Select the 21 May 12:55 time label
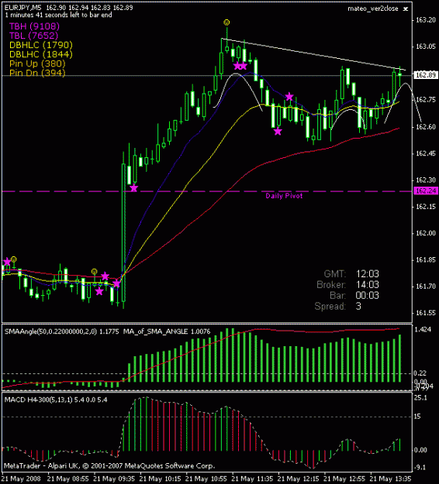This screenshot has height=484, width=439. pyautogui.click(x=344, y=479)
